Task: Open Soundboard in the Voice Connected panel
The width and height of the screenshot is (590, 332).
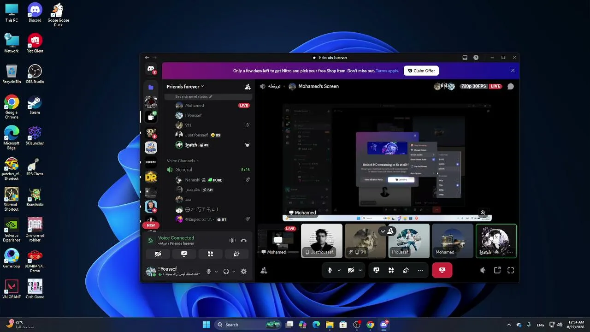Action: (x=236, y=254)
